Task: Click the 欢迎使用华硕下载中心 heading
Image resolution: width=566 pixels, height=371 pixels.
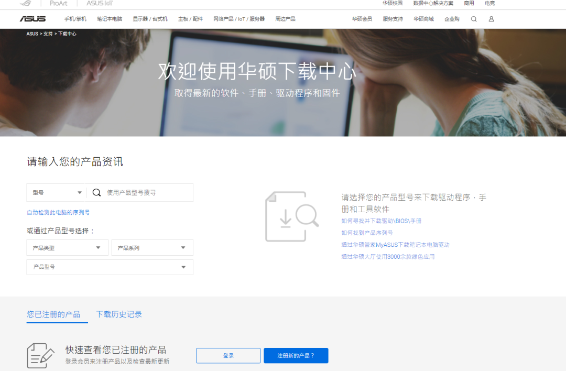Action: (x=257, y=71)
